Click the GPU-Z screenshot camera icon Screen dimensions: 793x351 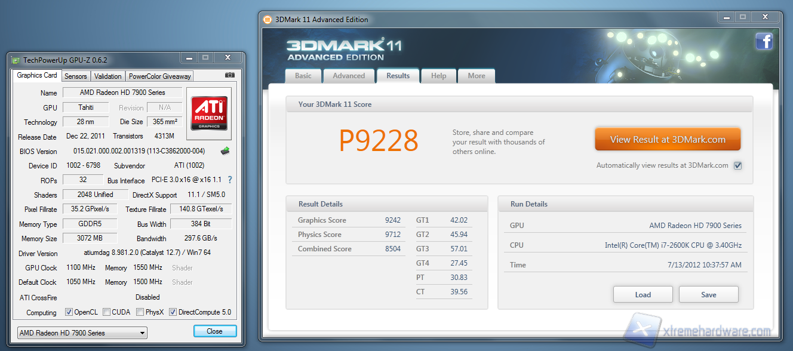[x=229, y=75]
